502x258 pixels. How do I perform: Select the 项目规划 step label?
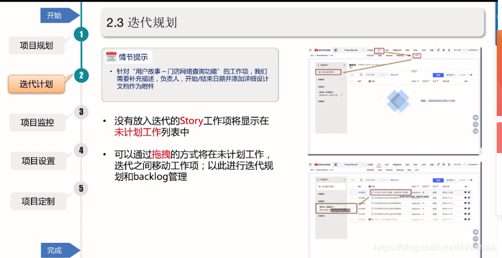coord(37,46)
